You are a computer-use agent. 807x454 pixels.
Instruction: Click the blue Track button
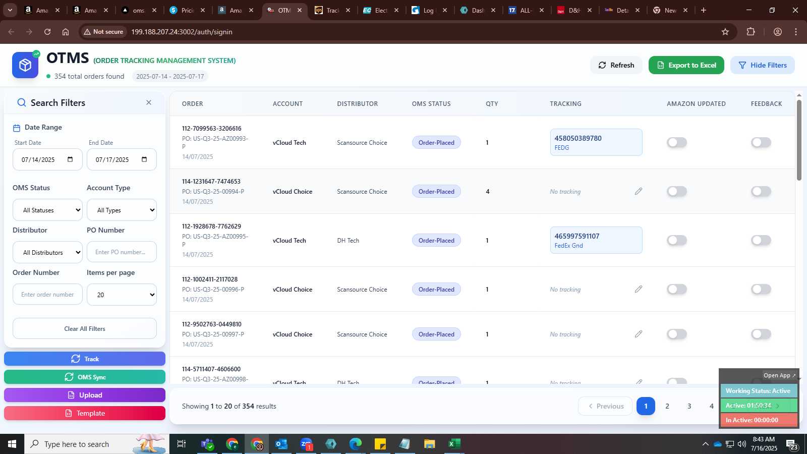85,359
